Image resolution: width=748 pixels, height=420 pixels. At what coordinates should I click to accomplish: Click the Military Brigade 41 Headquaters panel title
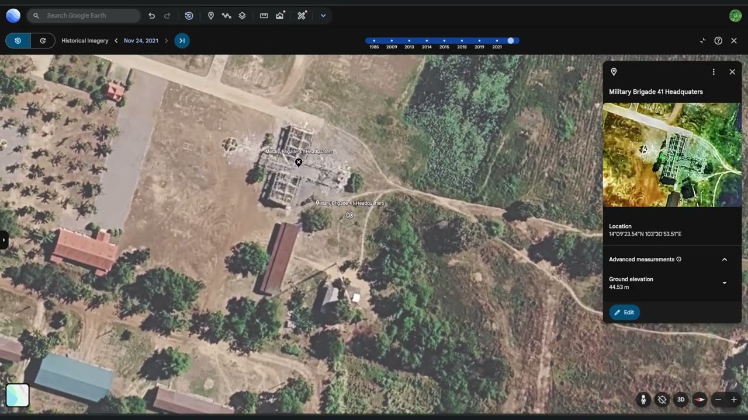656,92
